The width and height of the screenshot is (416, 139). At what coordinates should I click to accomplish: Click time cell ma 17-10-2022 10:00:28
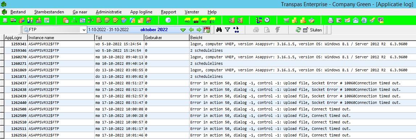point(119,116)
